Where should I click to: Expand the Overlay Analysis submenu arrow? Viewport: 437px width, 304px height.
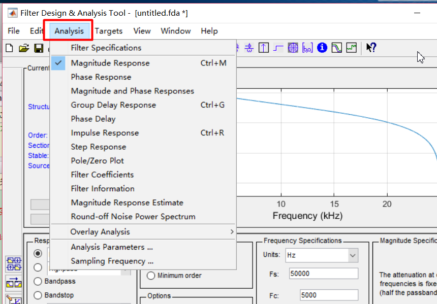point(232,231)
